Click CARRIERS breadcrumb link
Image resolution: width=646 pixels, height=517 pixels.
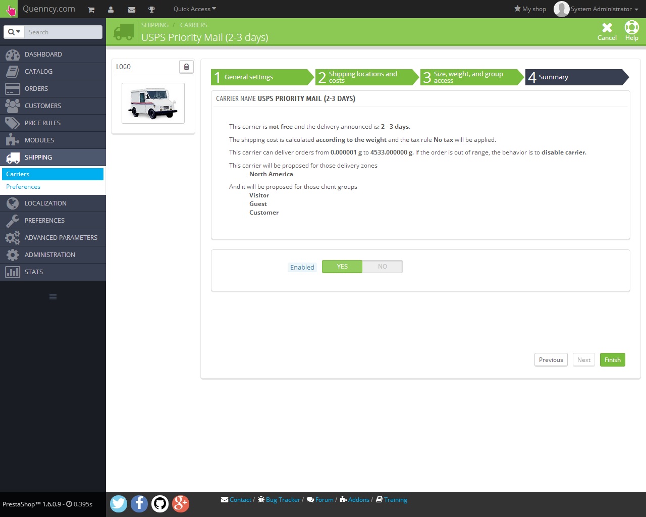pos(194,25)
